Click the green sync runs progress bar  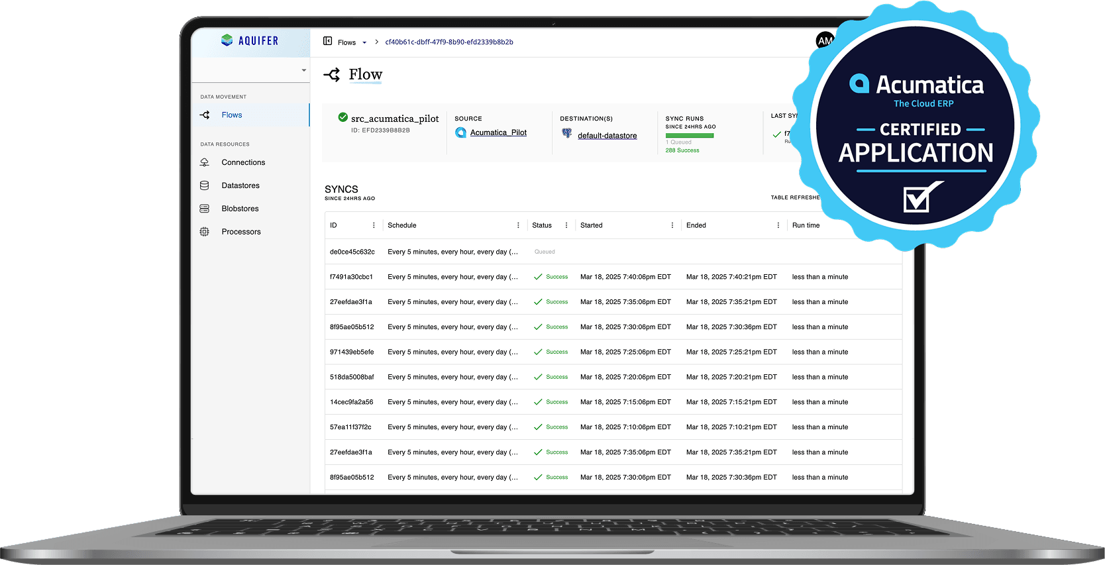tap(690, 136)
